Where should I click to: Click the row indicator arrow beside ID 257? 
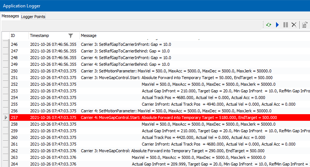coord(5,117)
